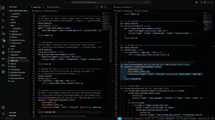
Task: Open the chat dropdown arrow in the title bar
Action: pyautogui.click(x=150, y=2)
